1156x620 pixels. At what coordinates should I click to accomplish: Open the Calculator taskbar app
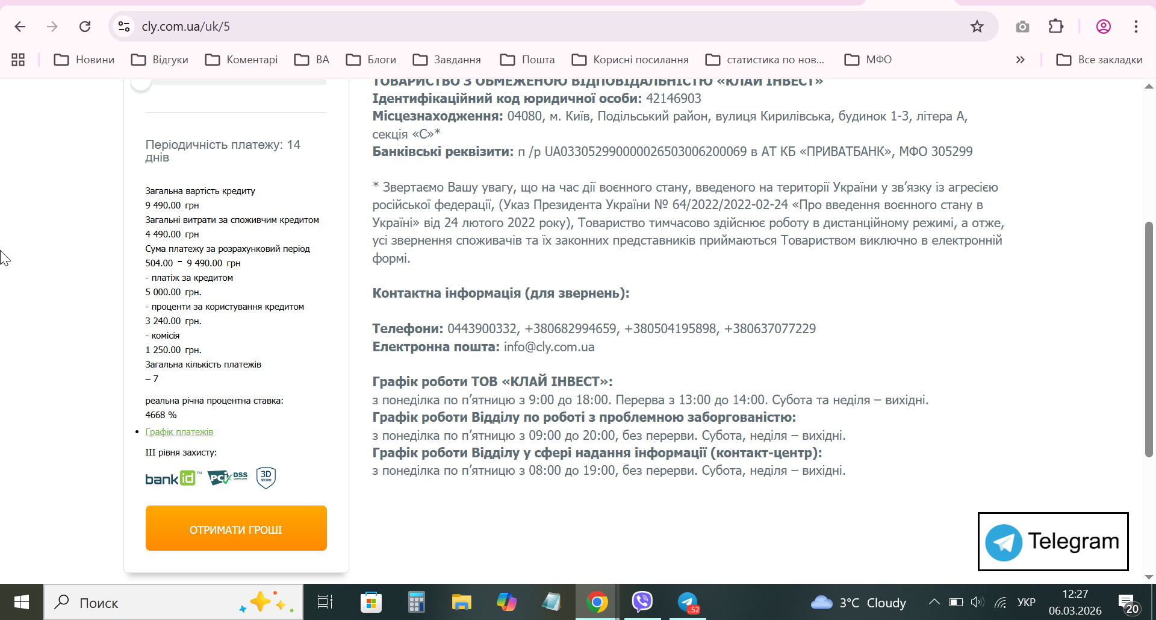[x=416, y=602]
